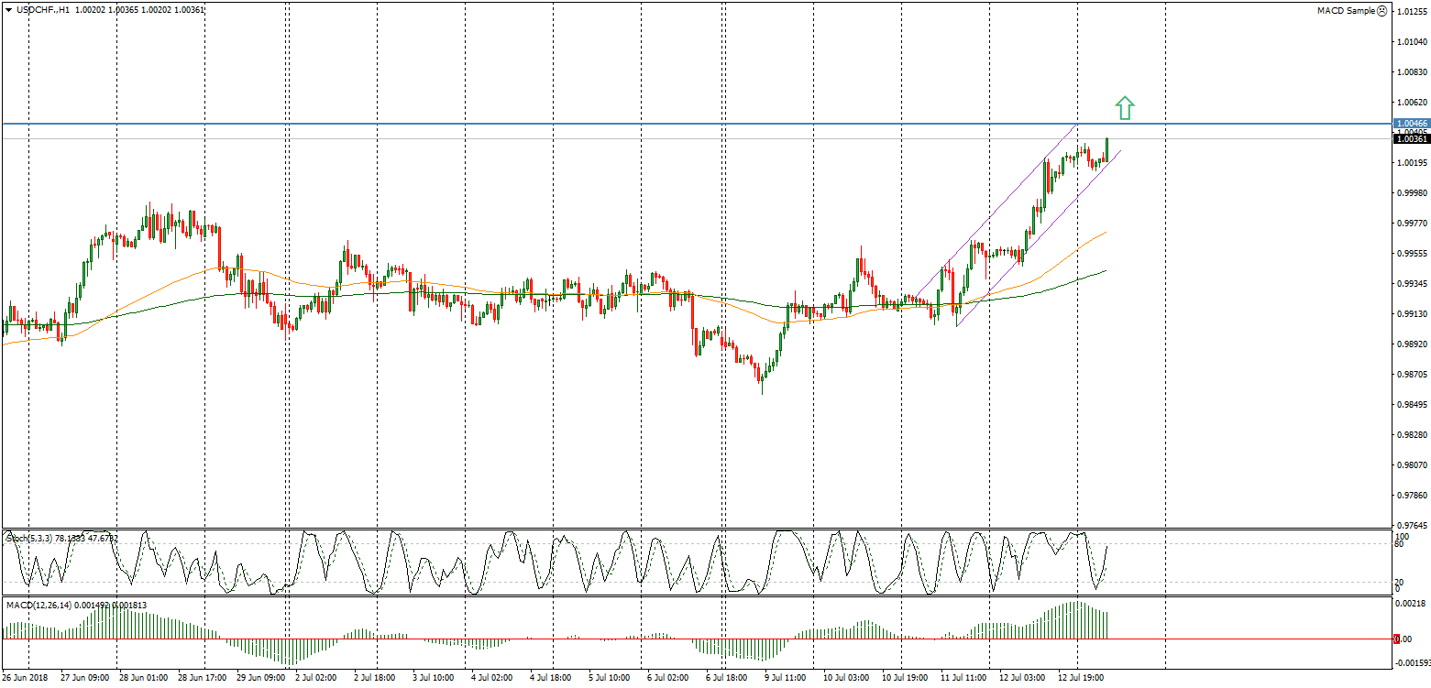The height and width of the screenshot is (688, 1431).
Task: Click the red zero-level marker on MACD scale
Action: pyautogui.click(x=1396, y=639)
